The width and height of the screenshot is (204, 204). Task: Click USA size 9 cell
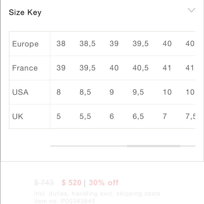tap(111, 92)
